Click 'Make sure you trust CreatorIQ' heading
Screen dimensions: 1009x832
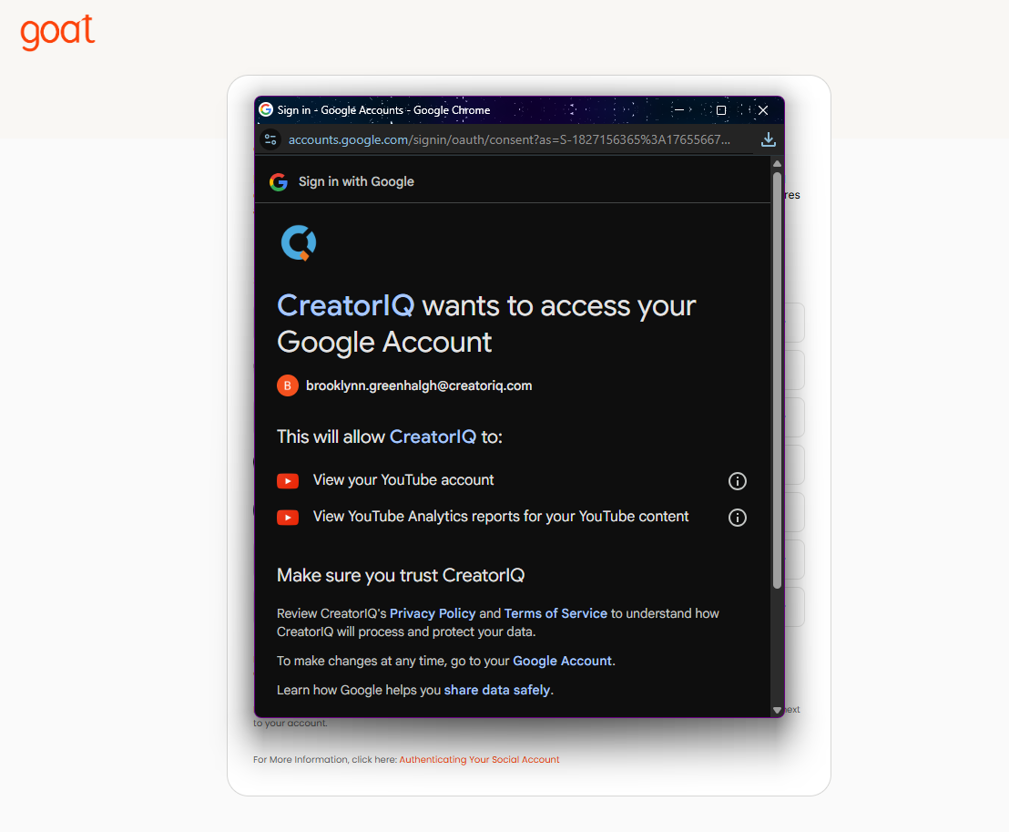tap(401, 575)
